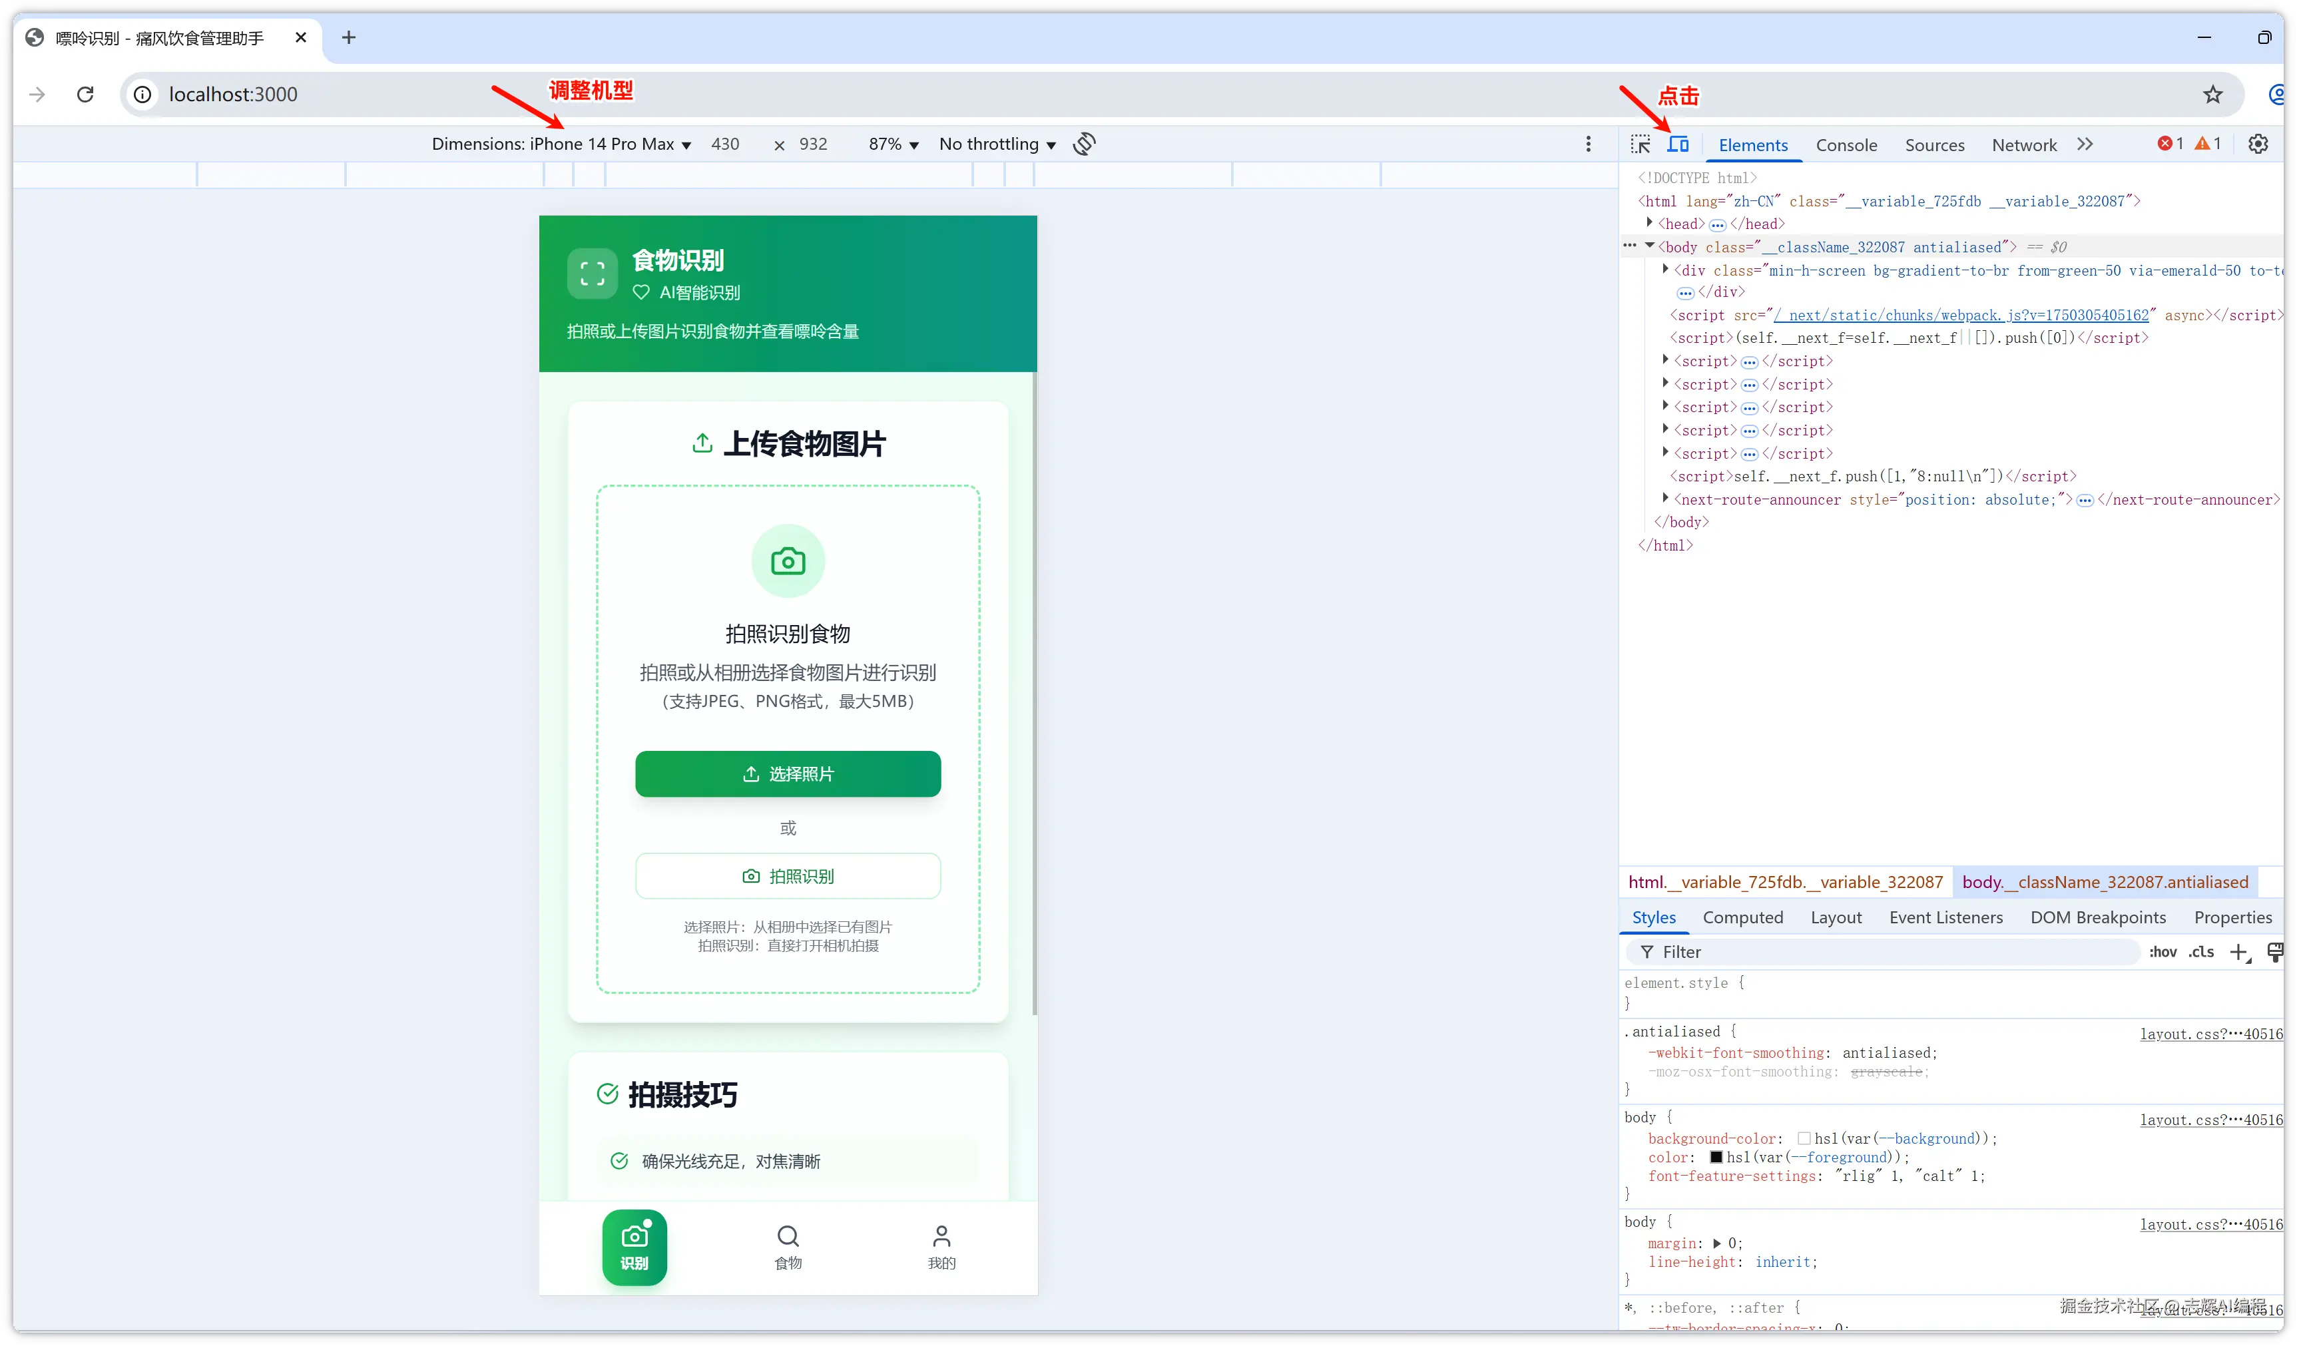Viewport: 2297px width, 1346px height.
Task: Click the black color swatch for body color
Action: (x=1716, y=1158)
